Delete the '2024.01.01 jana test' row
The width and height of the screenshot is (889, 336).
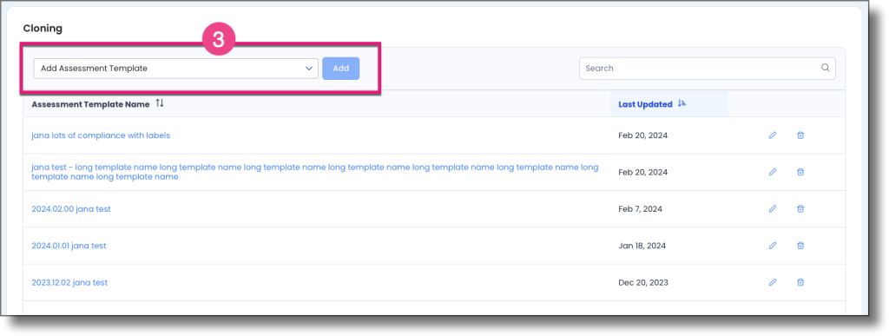pyautogui.click(x=800, y=246)
